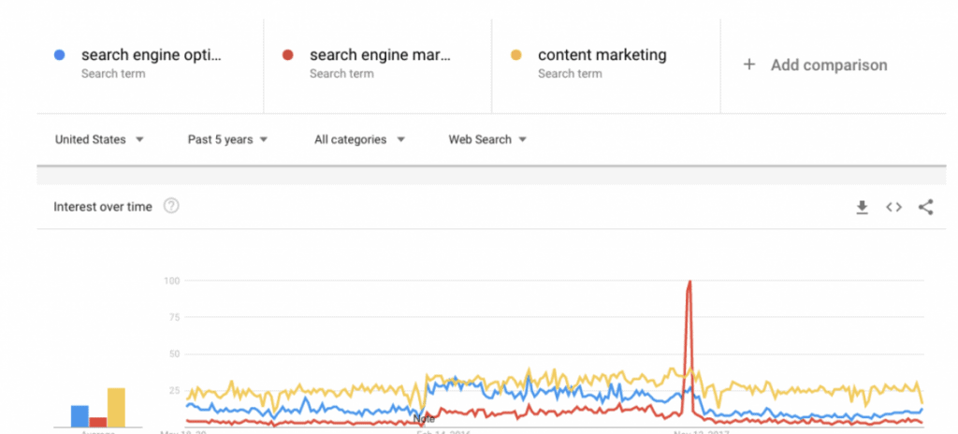Click the plus icon to add comparison
The height and width of the screenshot is (434, 958).
749,65
